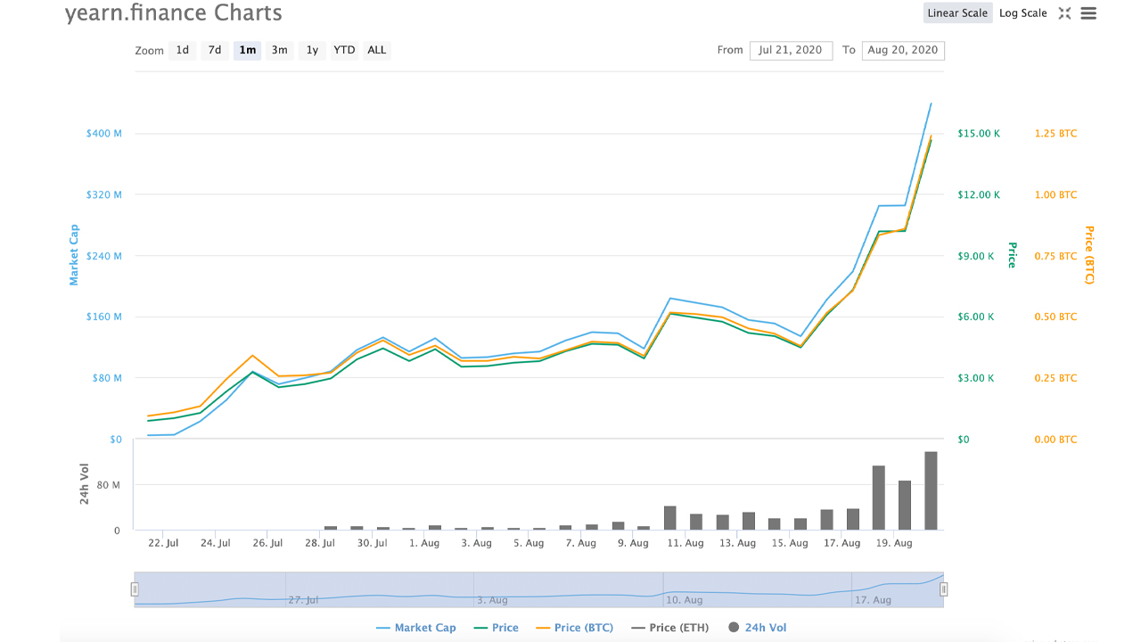Screen dimensions: 1141x642
Task: Click the 1.25 BTC axis label
Action: (1055, 134)
